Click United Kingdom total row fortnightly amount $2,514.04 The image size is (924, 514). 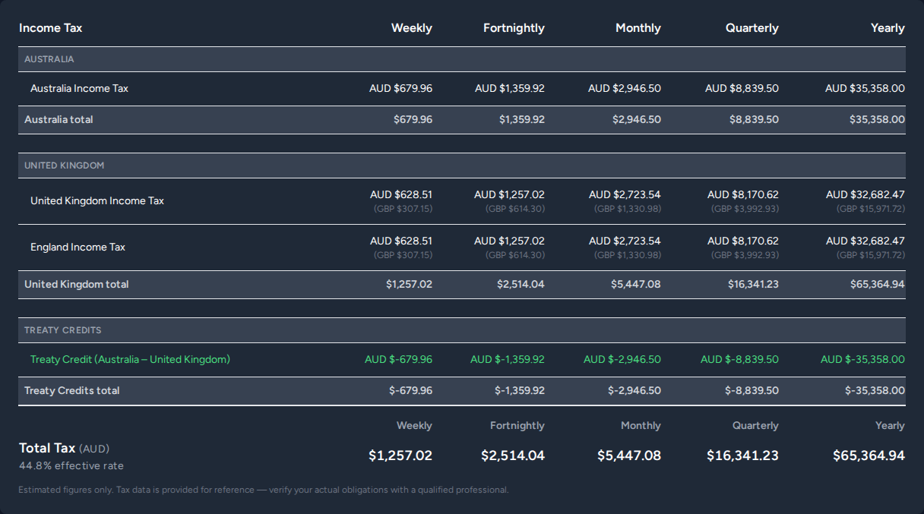[x=521, y=284]
